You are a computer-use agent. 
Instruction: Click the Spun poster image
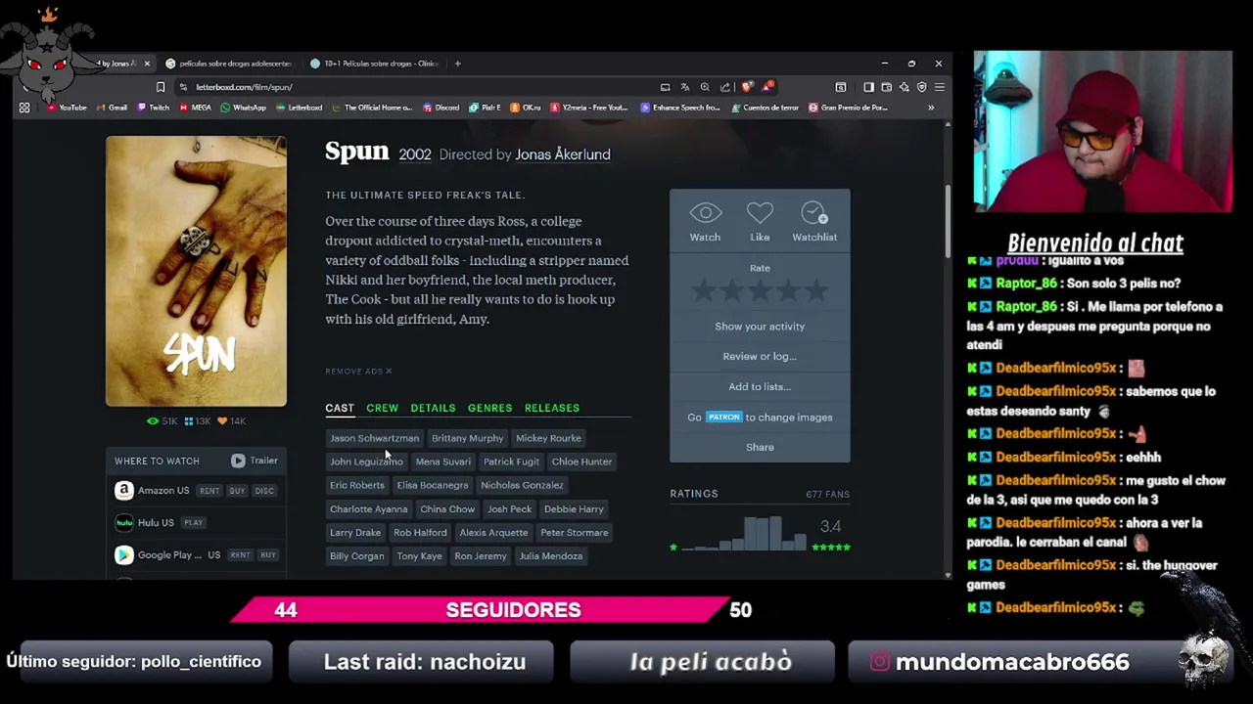[196, 271]
